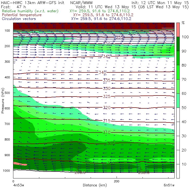Click the color bar tick label 10
The height and width of the screenshot is (190, 190).
coord(184,164)
